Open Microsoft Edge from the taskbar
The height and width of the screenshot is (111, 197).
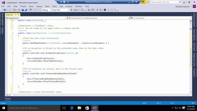[x=72, y=108]
